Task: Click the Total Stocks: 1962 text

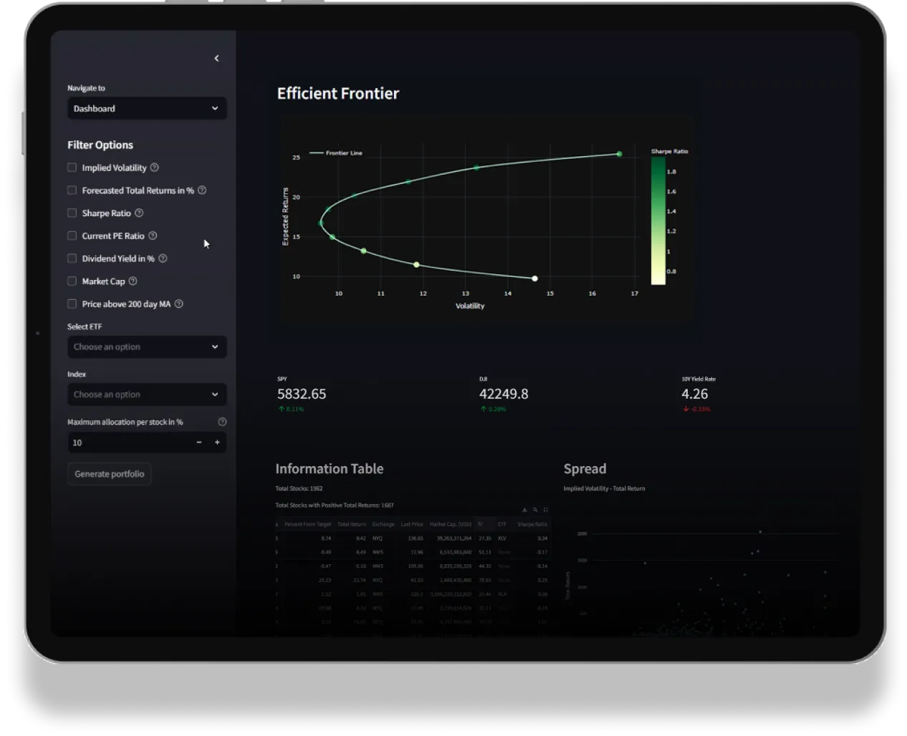Action: click(x=299, y=488)
